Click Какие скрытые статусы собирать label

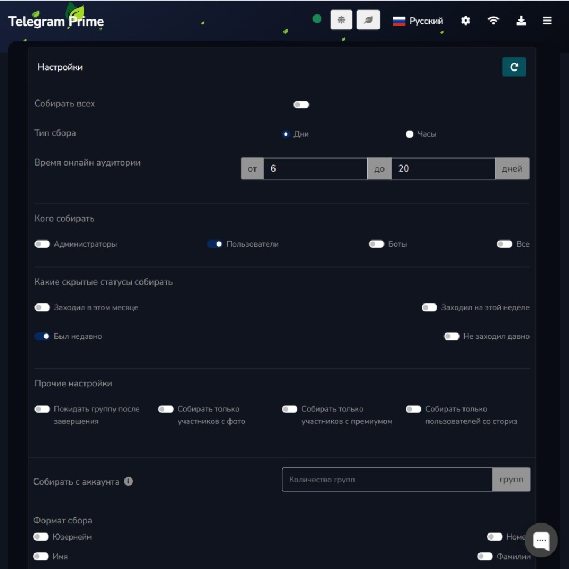pyautogui.click(x=103, y=282)
